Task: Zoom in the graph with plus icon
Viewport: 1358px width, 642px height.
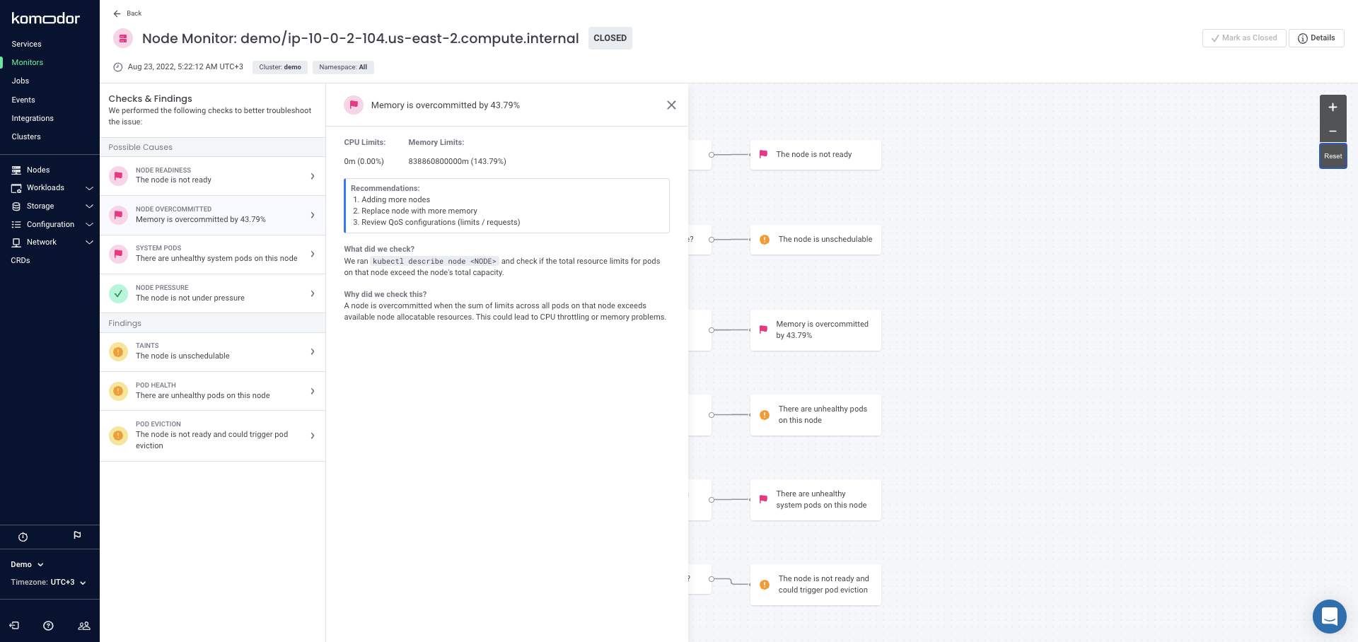Action: point(1333,107)
